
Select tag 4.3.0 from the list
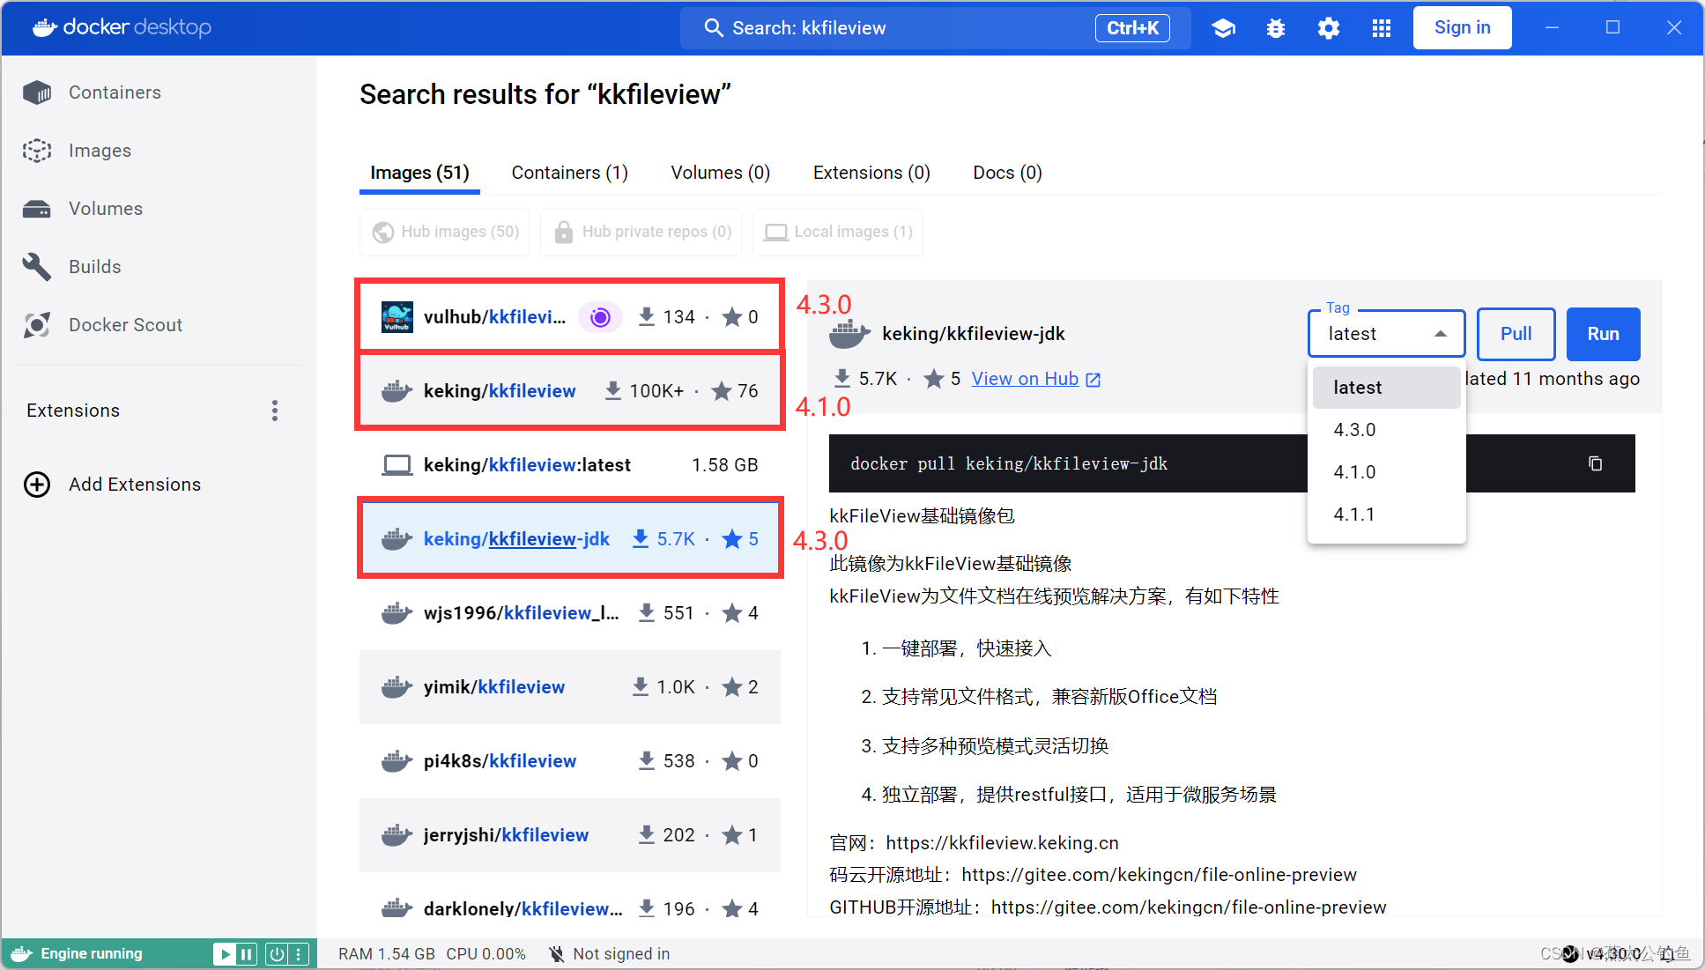coord(1355,430)
